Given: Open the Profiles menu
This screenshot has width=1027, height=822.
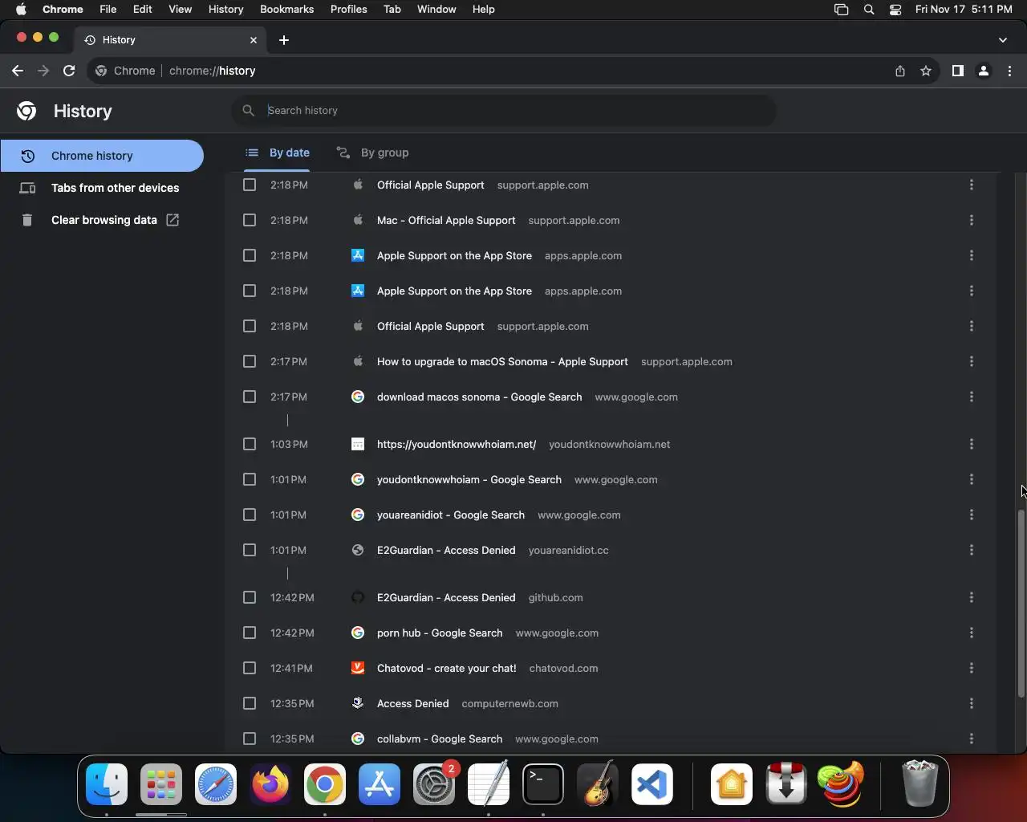Looking at the screenshot, I should 349,10.
